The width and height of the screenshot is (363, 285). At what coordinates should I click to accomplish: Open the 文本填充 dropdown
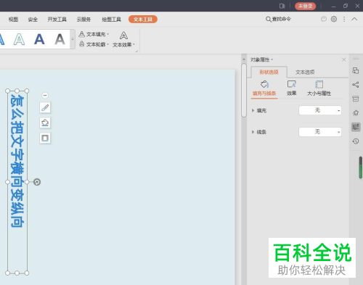[x=94, y=34]
